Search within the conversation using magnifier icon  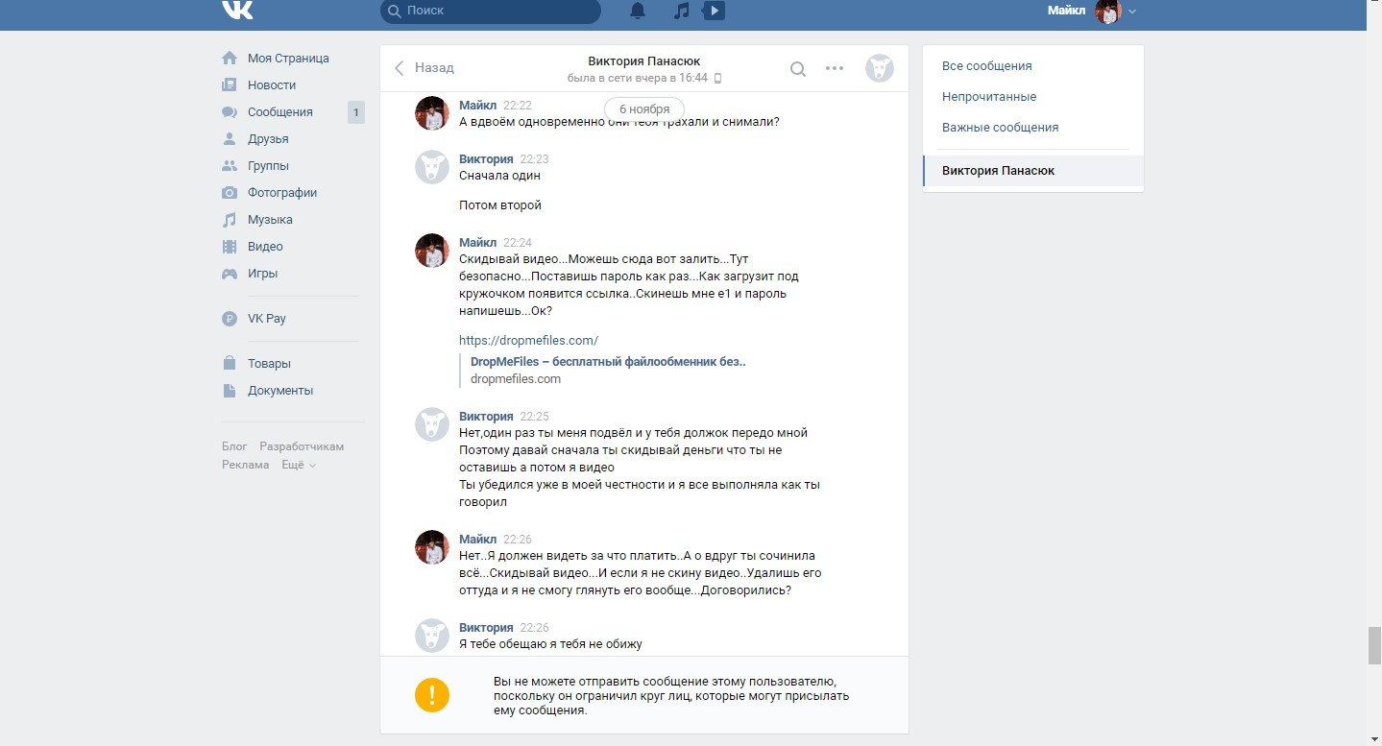click(x=797, y=68)
